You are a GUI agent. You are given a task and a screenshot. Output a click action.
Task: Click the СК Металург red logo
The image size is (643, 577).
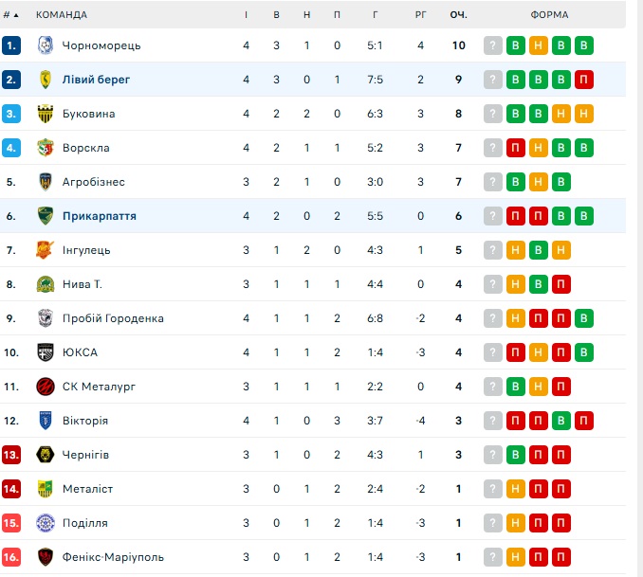tap(46, 387)
